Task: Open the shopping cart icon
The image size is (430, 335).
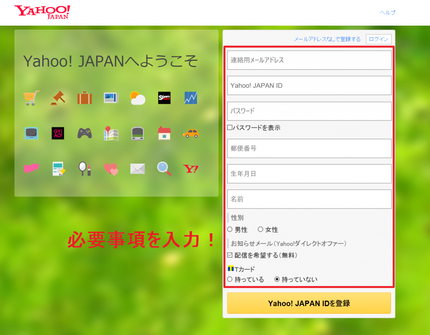Action: pos(31,98)
